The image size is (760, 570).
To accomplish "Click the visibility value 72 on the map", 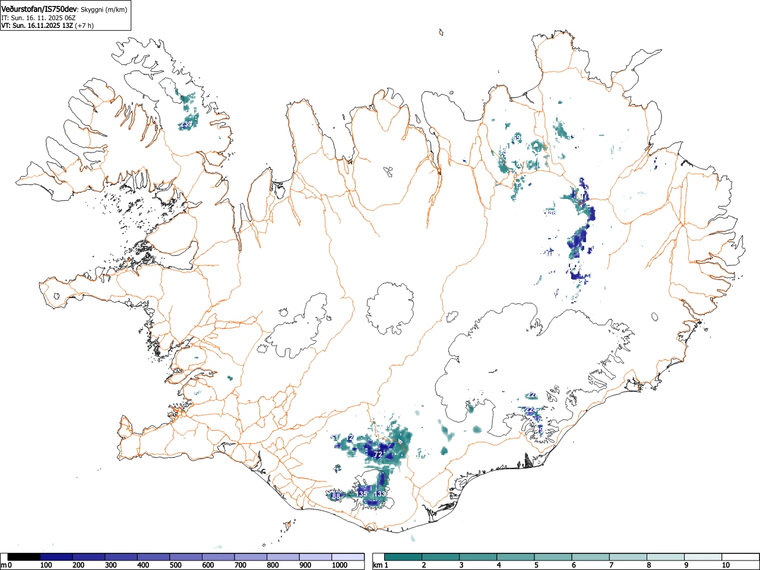I will coord(378,454).
